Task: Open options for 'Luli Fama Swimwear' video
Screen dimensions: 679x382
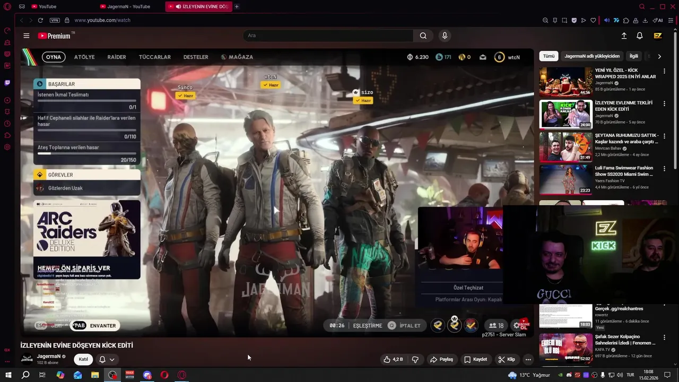Action: pyautogui.click(x=664, y=169)
